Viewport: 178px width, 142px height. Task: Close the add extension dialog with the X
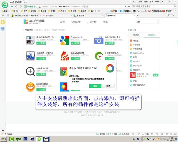[114, 62]
